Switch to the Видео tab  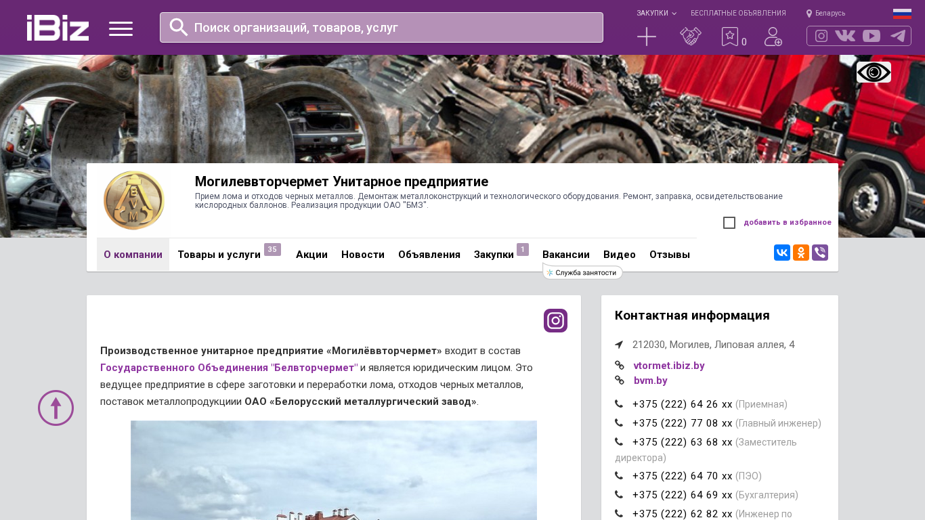click(620, 255)
